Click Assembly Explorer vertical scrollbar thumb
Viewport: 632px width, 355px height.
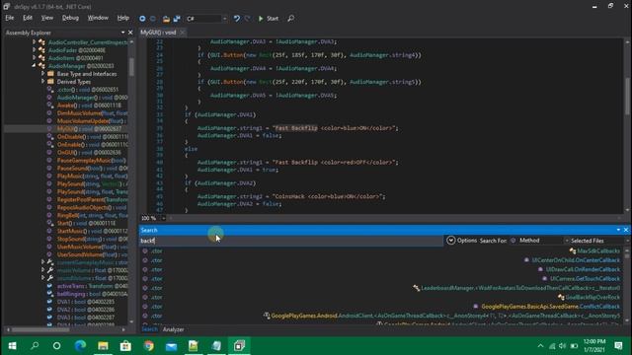pyautogui.click(x=131, y=67)
